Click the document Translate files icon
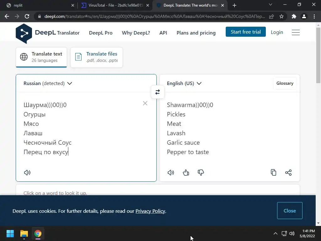The height and width of the screenshot is (241, 321). click(x=78, y=57)
